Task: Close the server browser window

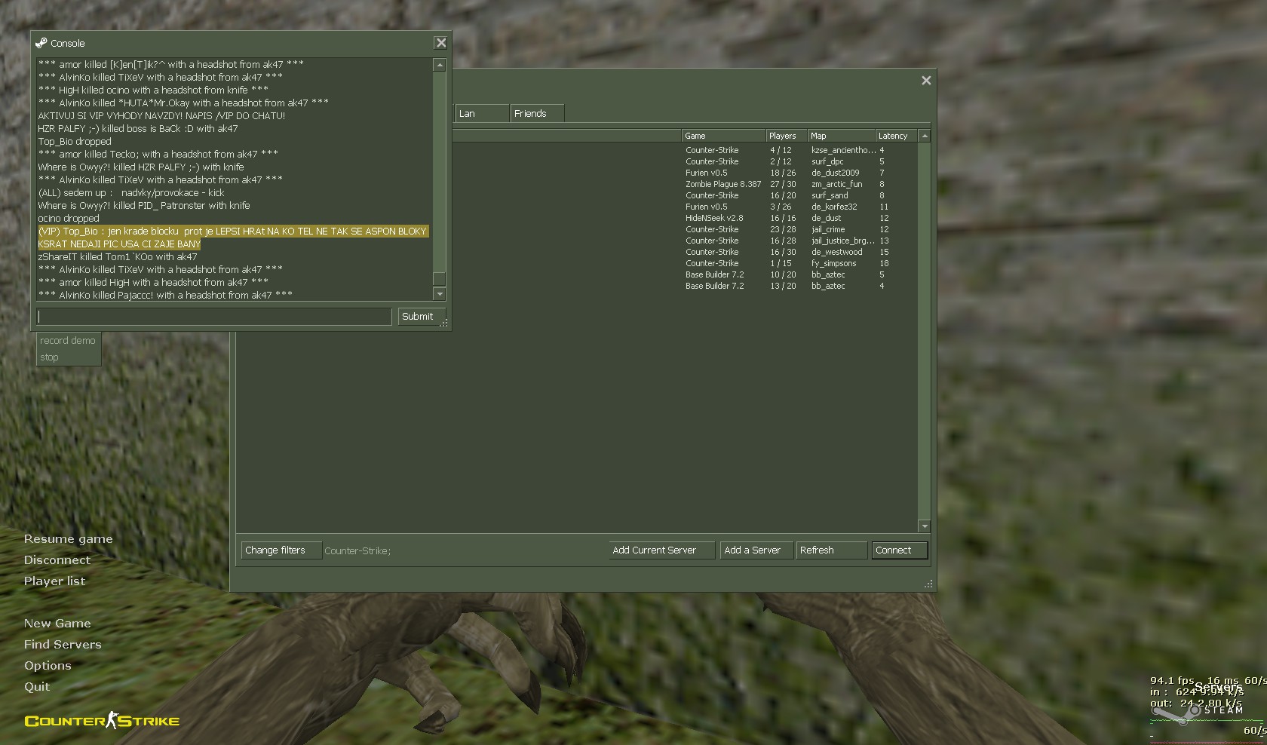Action: (926, 81)
